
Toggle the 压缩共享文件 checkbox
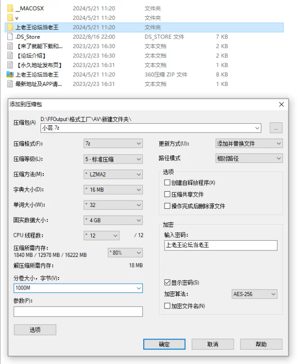click(x=167, y=194)
